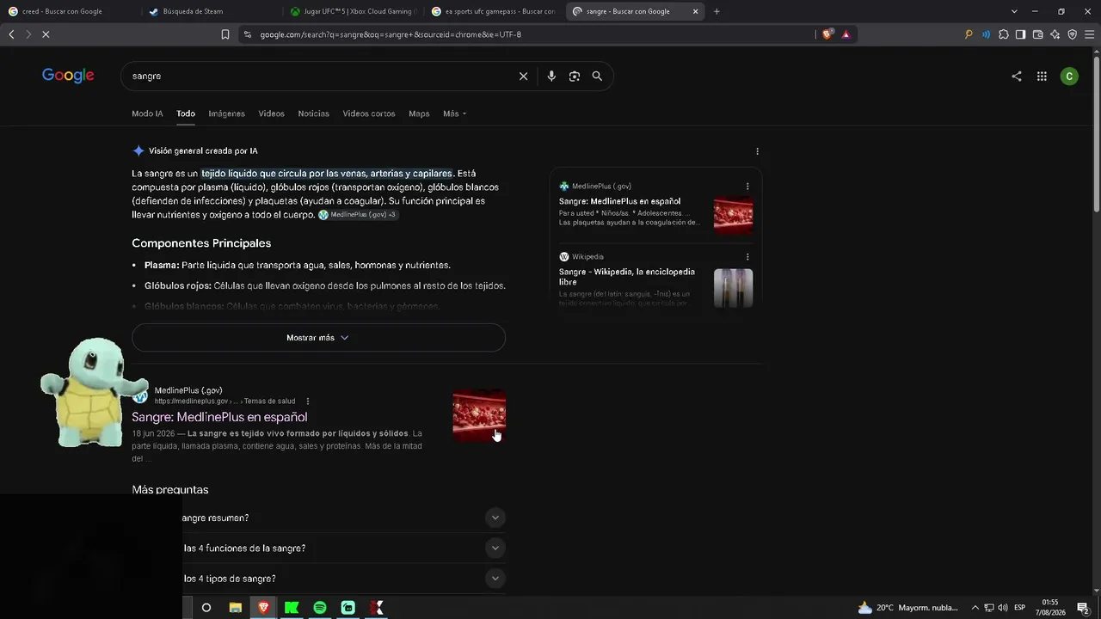Bookmark this page with the bookmark icon

tap(225, 34)
